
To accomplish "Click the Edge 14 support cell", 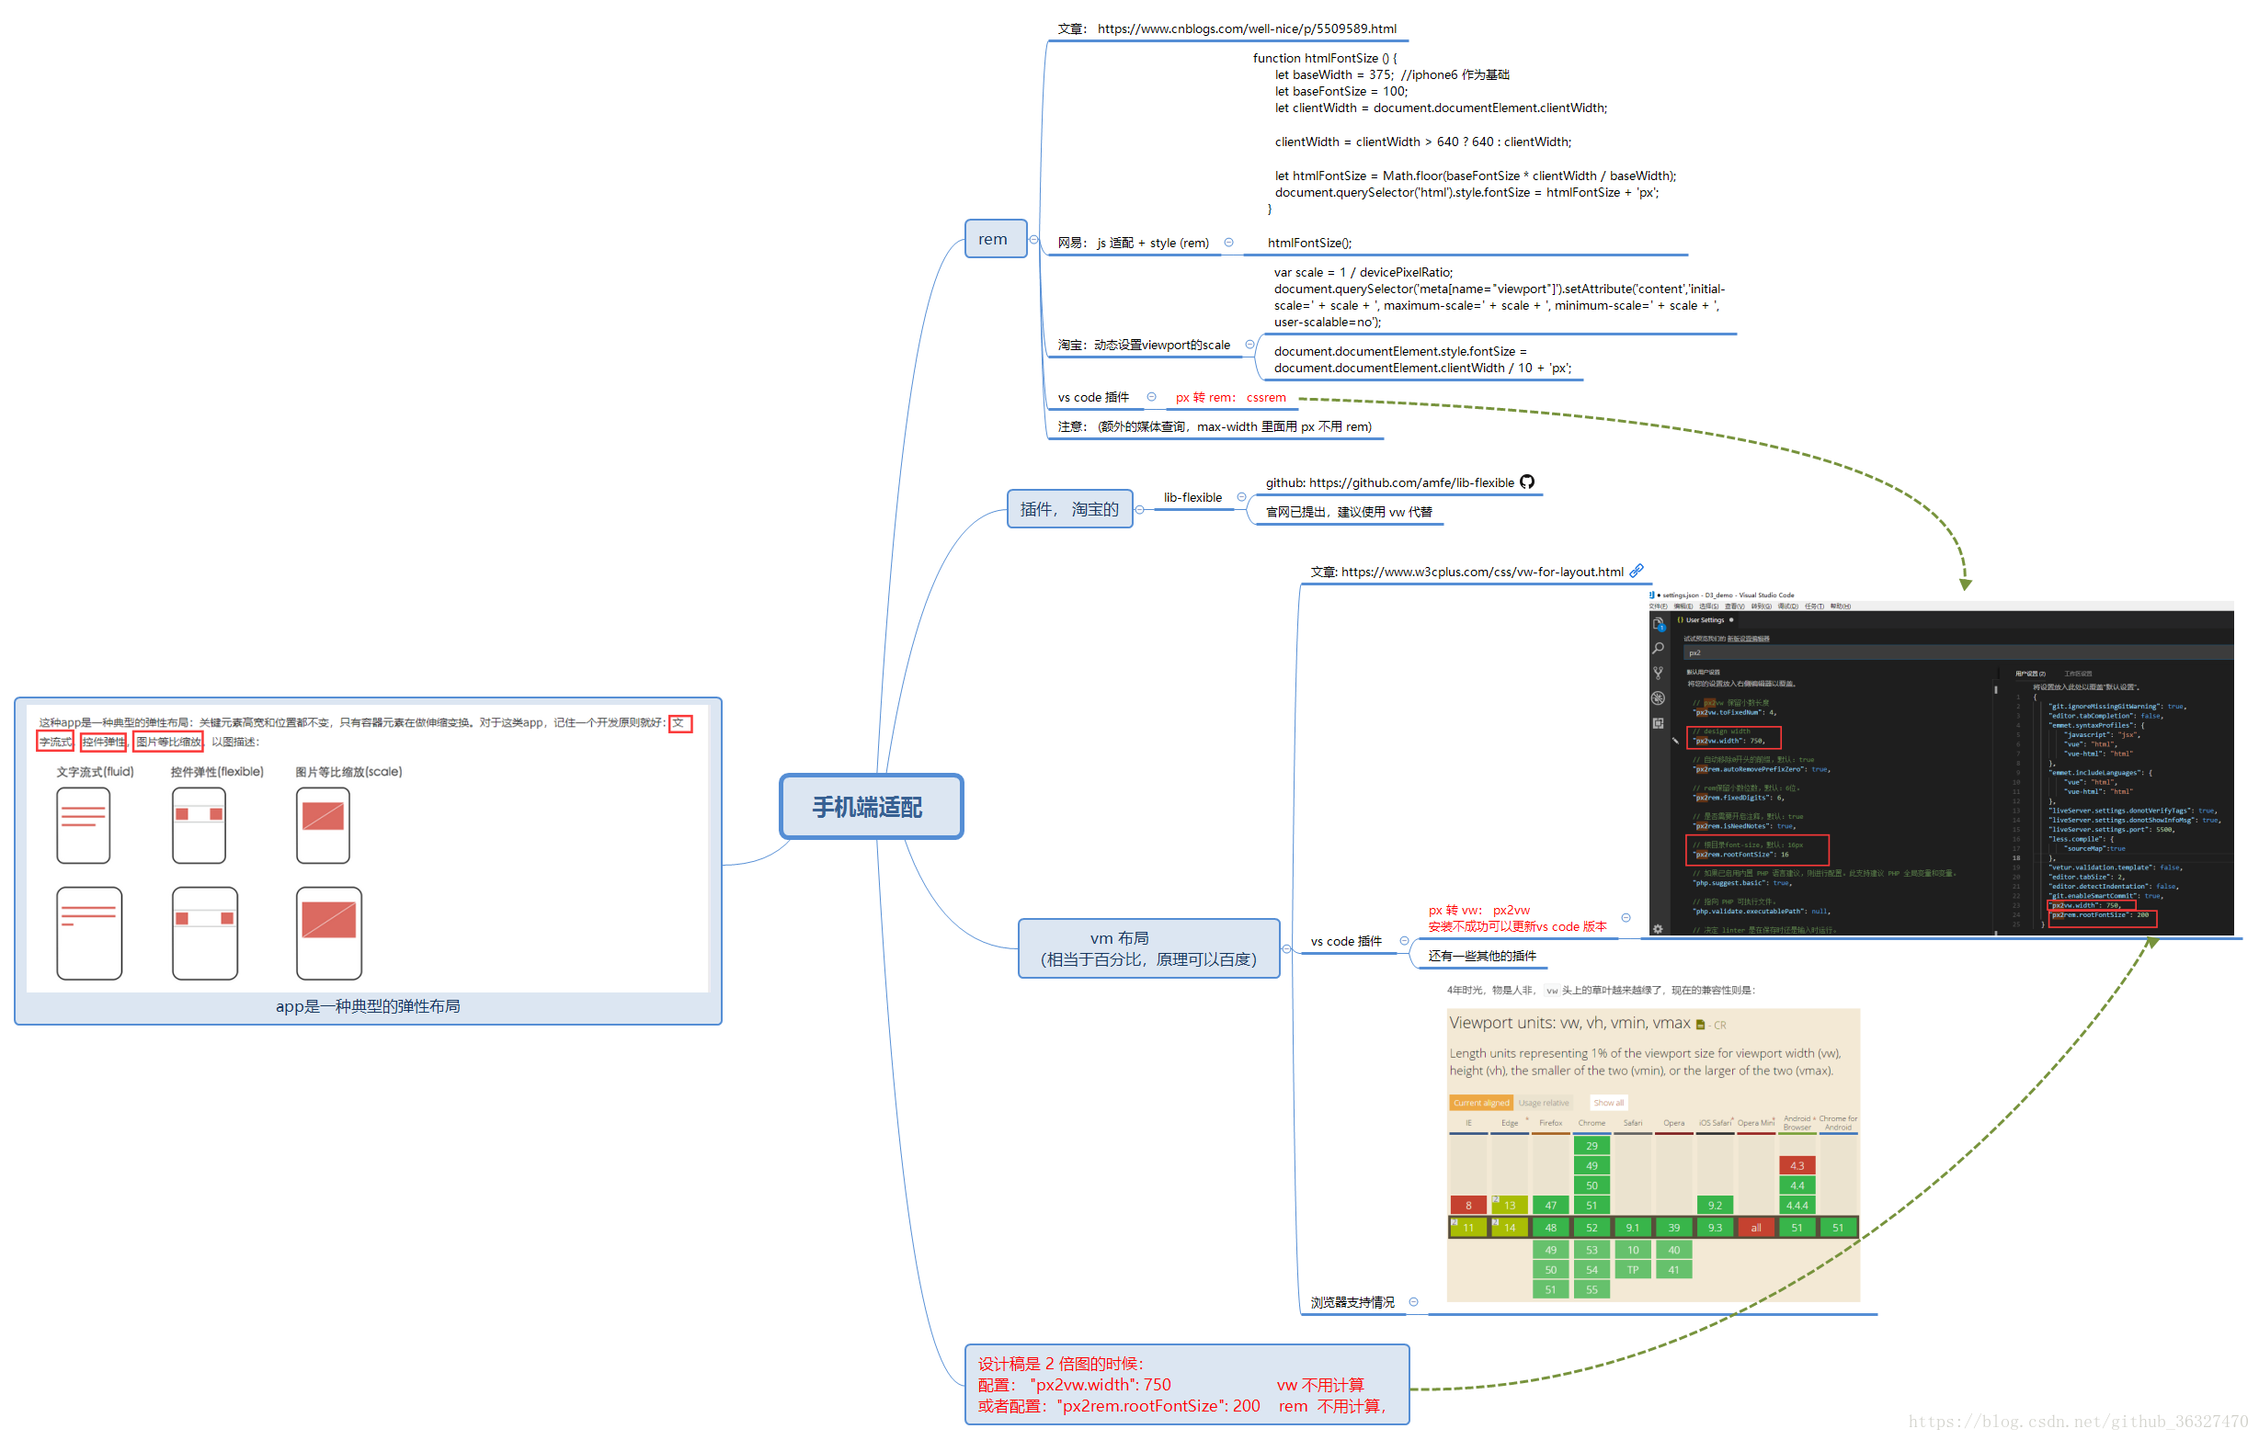I will [1510, 1228].
